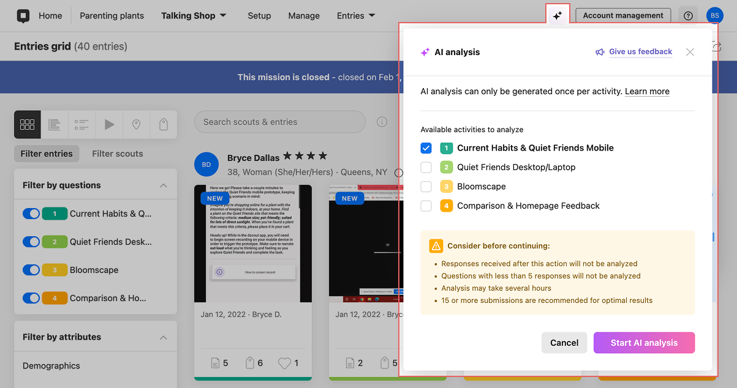Close the AI analysis dialog
Image resolution: width=737 pixels, height=388 pixels.
click(x=690, y=52)
